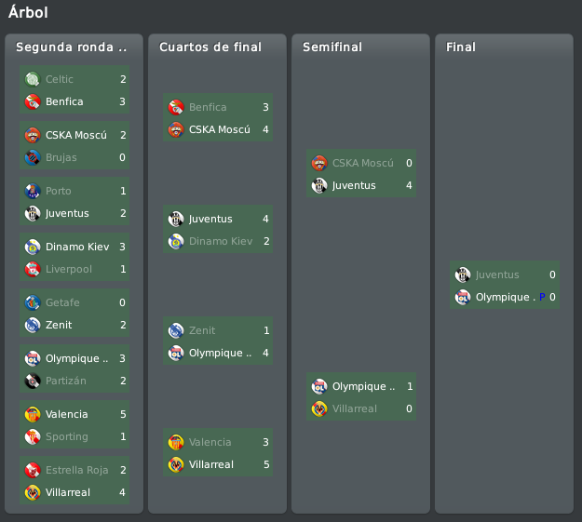The image size is (582, 522).
Task: Click the Brujas club badge
Action: [x=33, y=157]
